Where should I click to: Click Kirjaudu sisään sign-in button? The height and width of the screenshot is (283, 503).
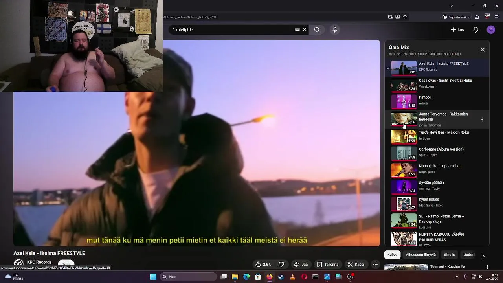pyautogui.click(x=456, y=17)
